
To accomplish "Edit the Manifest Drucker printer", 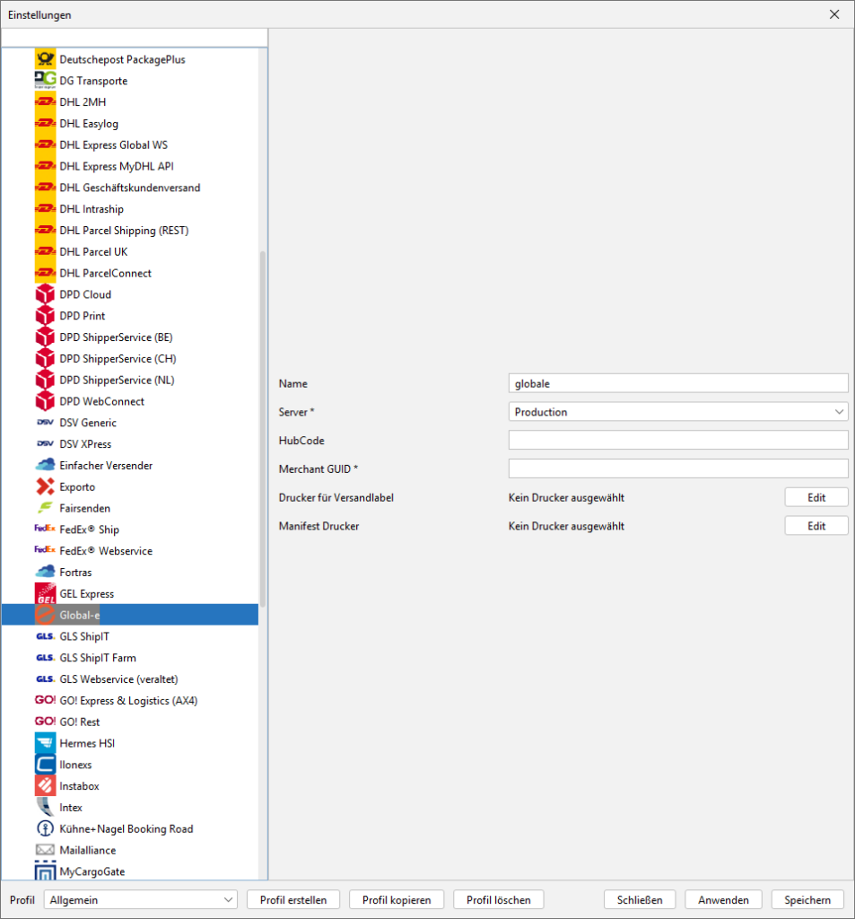I will [x=816, y=526].
